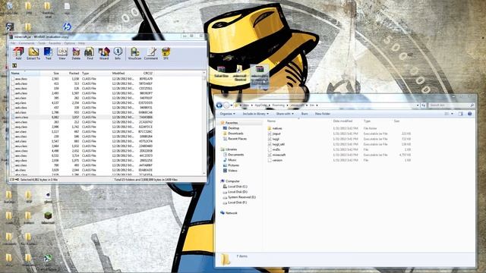Image resolution: width=486 pixels, height=273 pixels.
Task: Click the scroll down arrow in WinRAR list
Action: [204, 174]
